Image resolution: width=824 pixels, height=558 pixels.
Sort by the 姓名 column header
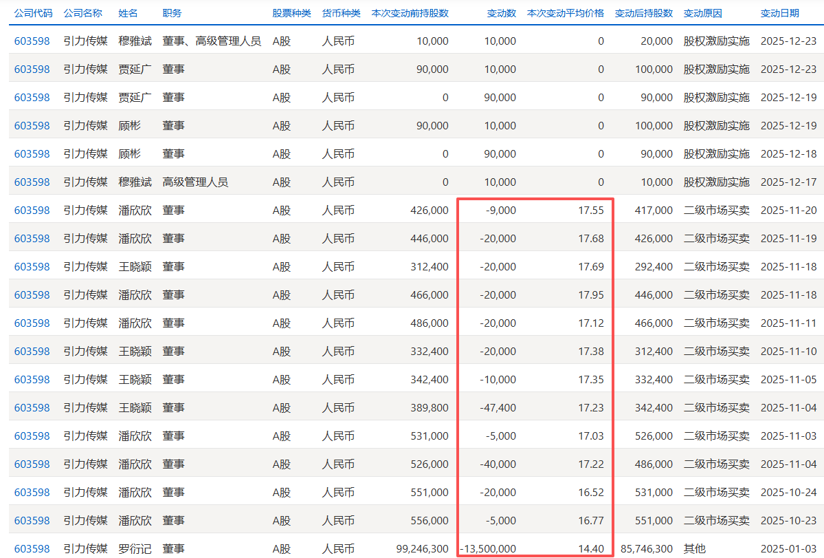tap(128, 12)
